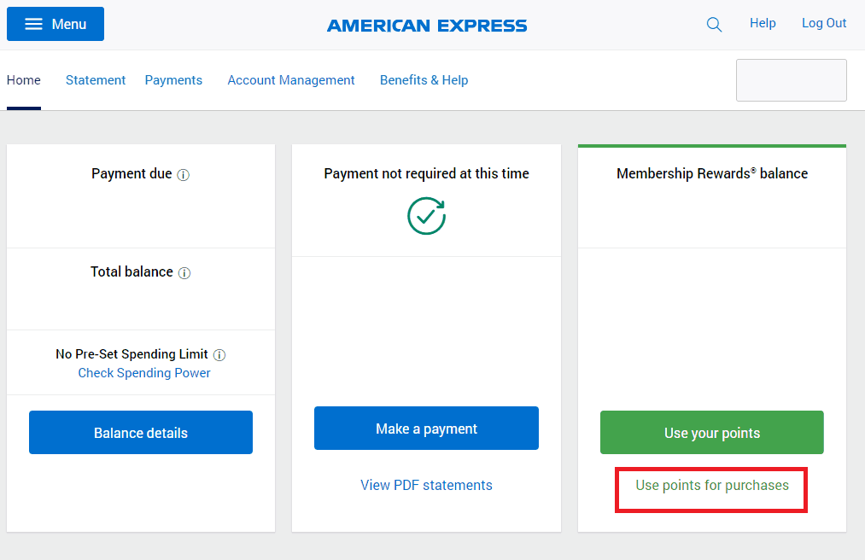
Task: Click the search magnifier icon
Action: tap(714, 24)
